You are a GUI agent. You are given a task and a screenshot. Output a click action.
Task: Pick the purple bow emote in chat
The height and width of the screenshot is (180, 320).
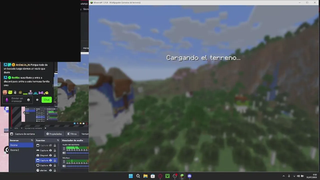41,93
